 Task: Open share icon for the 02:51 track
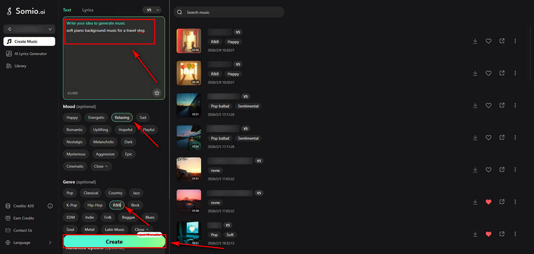tap(502, 106)
